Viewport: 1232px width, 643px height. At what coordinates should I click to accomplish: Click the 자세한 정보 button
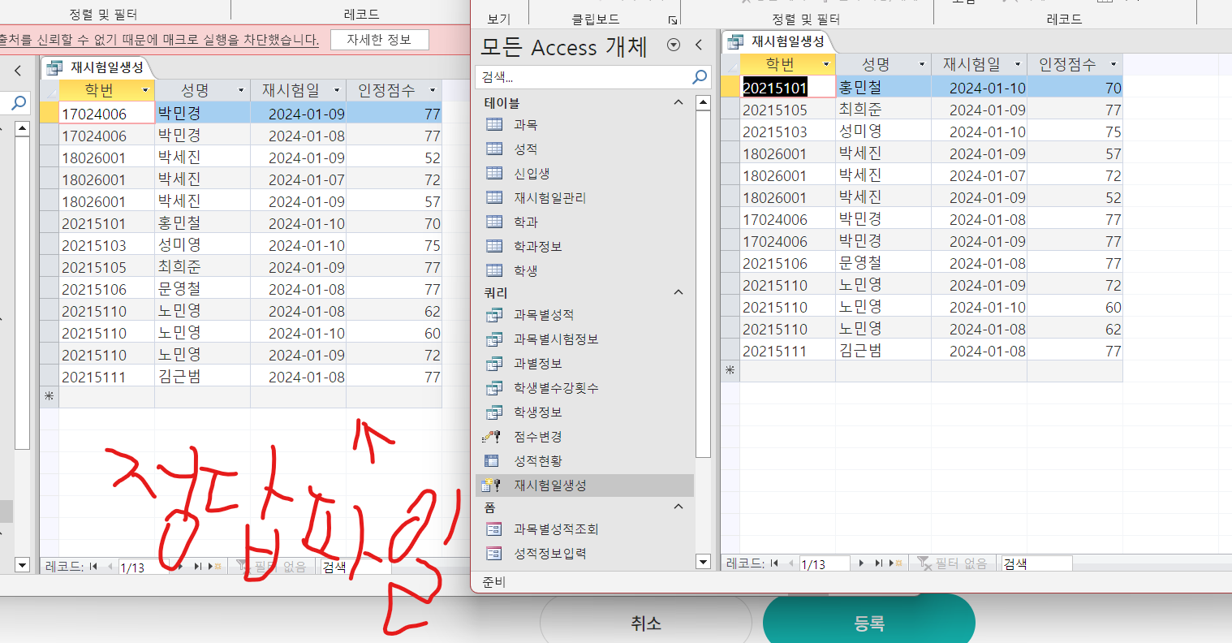(379, 39)
